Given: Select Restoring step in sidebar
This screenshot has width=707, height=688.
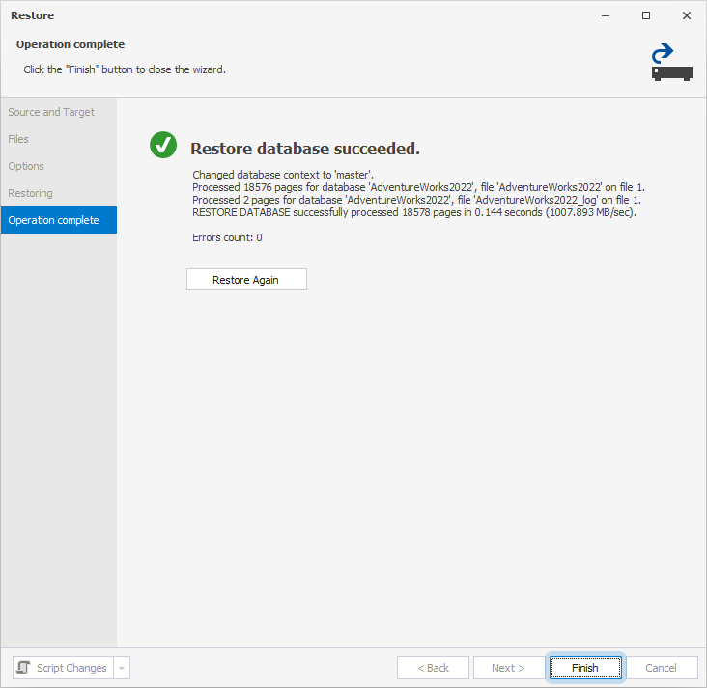Looking at the screenshot, I should tap(59, 193).
